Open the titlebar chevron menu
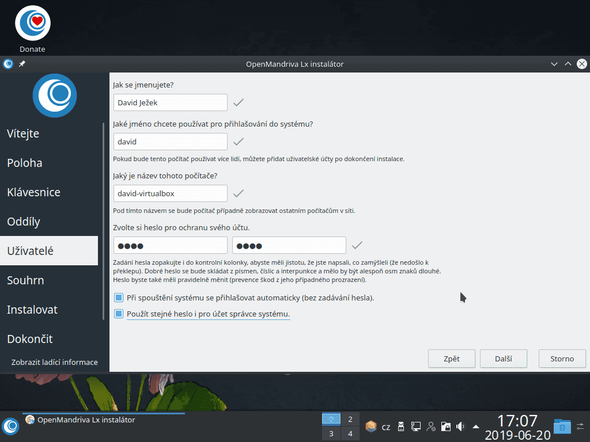Viewport: 590px width, 442px height. click(x=554, y=64)
